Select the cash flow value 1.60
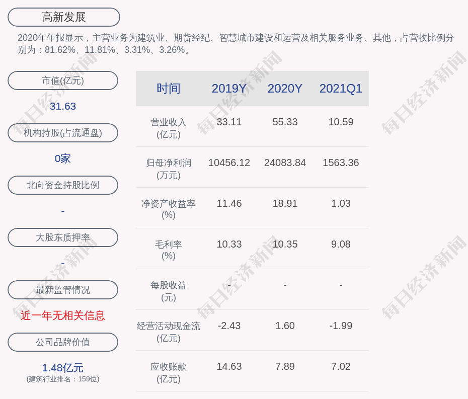This screenshot has height=399, width=468. pos(285,326)
